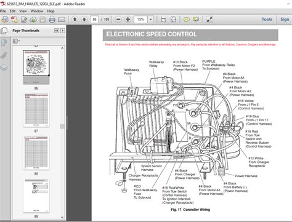The image size is (292, 222).
Task: Show the Attachments paperclip panel
Action: point(4,55)
